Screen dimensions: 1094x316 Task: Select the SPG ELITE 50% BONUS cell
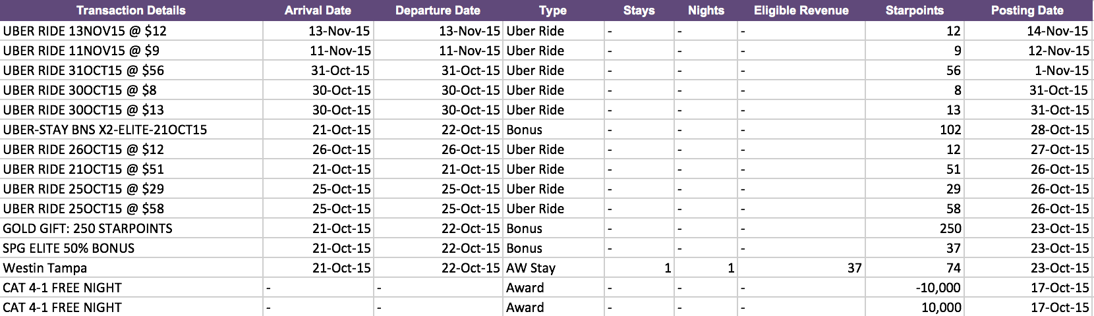click(x=131, y=248)
